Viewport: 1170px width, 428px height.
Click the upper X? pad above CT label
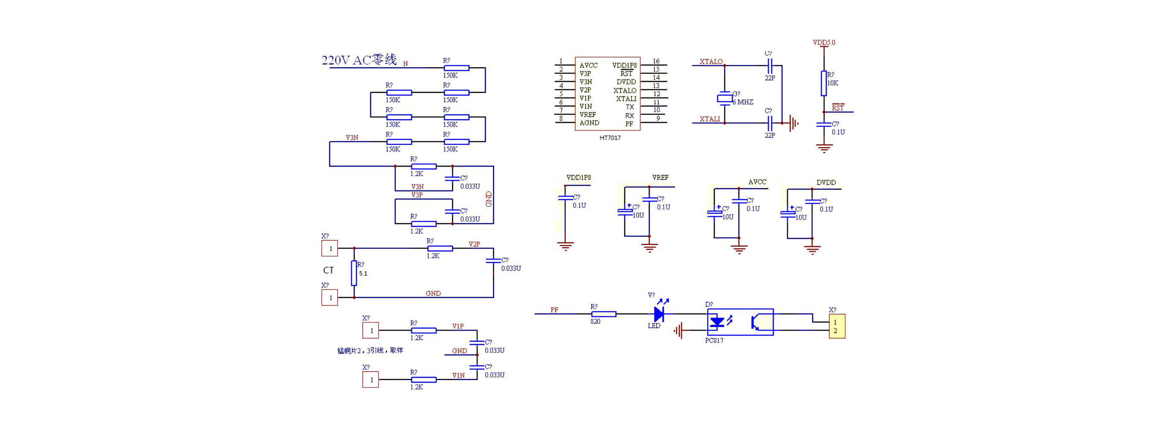330,249
